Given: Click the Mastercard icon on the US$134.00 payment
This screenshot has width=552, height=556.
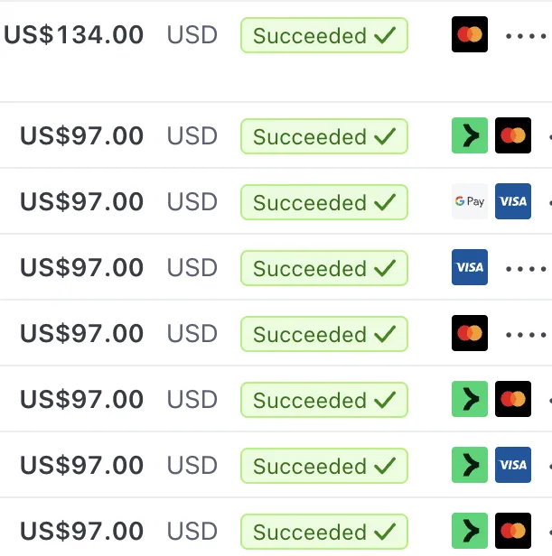Looking at the screenshot, I should click(469, 34).
